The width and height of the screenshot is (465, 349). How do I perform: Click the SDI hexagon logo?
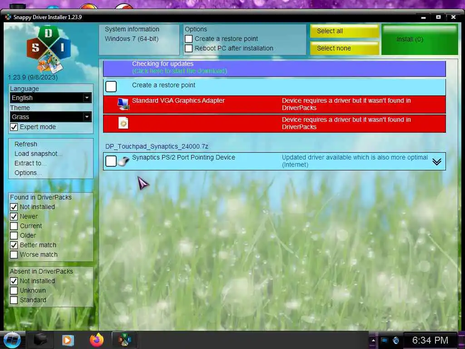[x=49, y=49]
